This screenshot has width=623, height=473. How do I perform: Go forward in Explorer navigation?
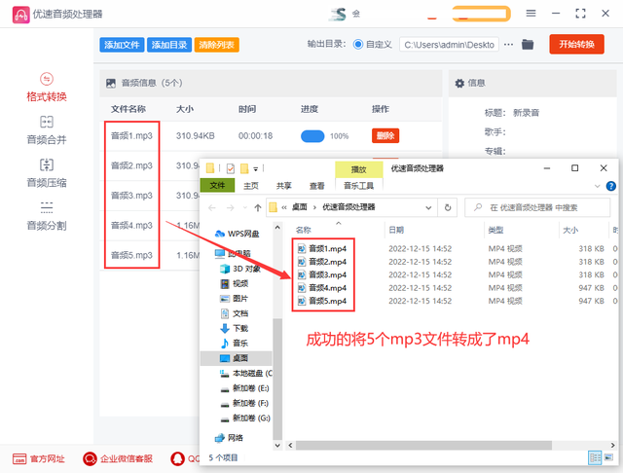(230, 207)
